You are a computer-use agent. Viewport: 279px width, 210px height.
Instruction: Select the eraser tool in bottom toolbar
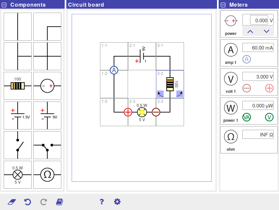[x=12, y=202]
